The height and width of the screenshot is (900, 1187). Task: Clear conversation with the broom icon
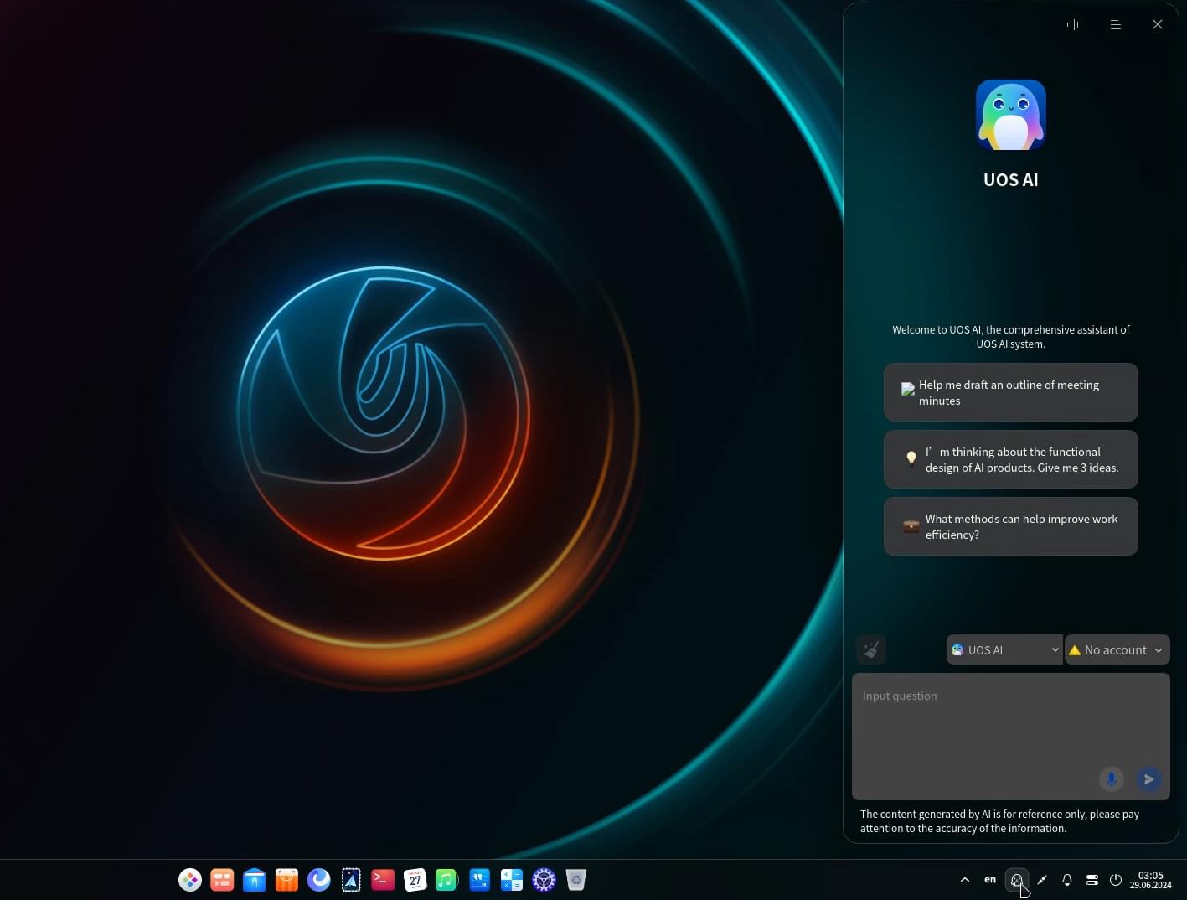[x=871, y=649]
